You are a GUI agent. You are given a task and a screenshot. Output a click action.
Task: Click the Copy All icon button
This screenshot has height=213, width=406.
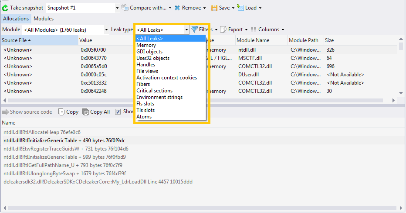(x=86, y=112)
